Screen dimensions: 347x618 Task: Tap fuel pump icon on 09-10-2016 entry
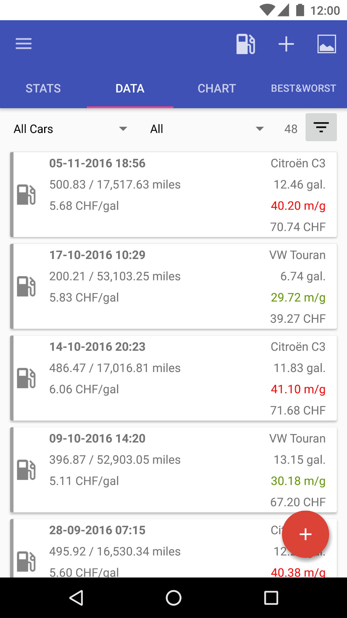[x=26, y=470]
